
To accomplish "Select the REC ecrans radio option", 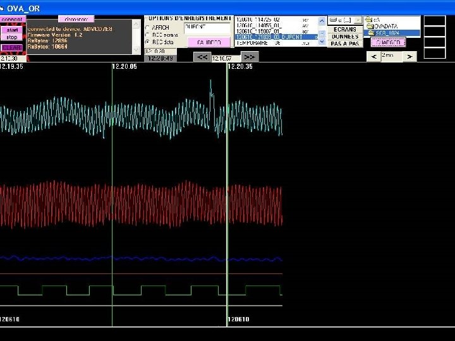I will coord(148,35).
